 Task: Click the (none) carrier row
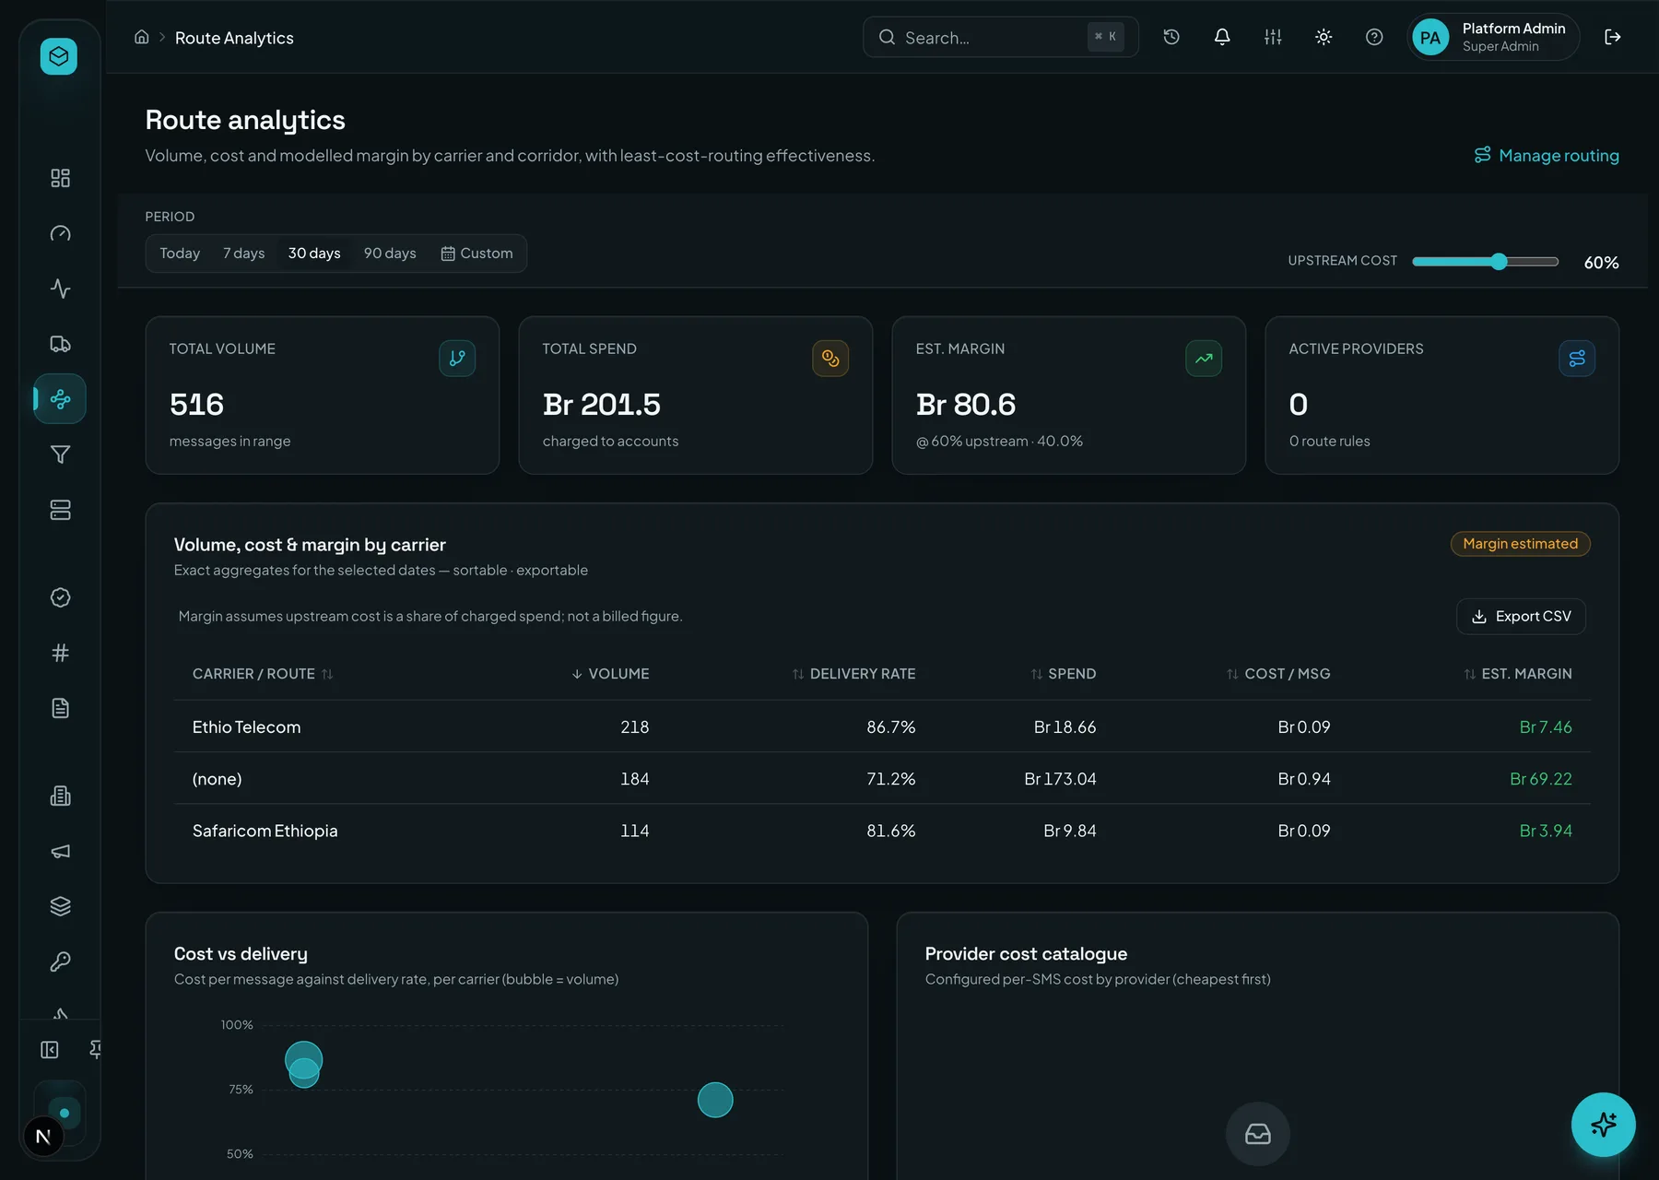tap(882, 778)
